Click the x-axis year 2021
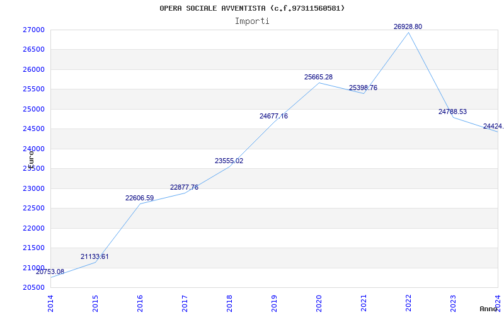The image size is (504, 315). (x=364, y=304)
